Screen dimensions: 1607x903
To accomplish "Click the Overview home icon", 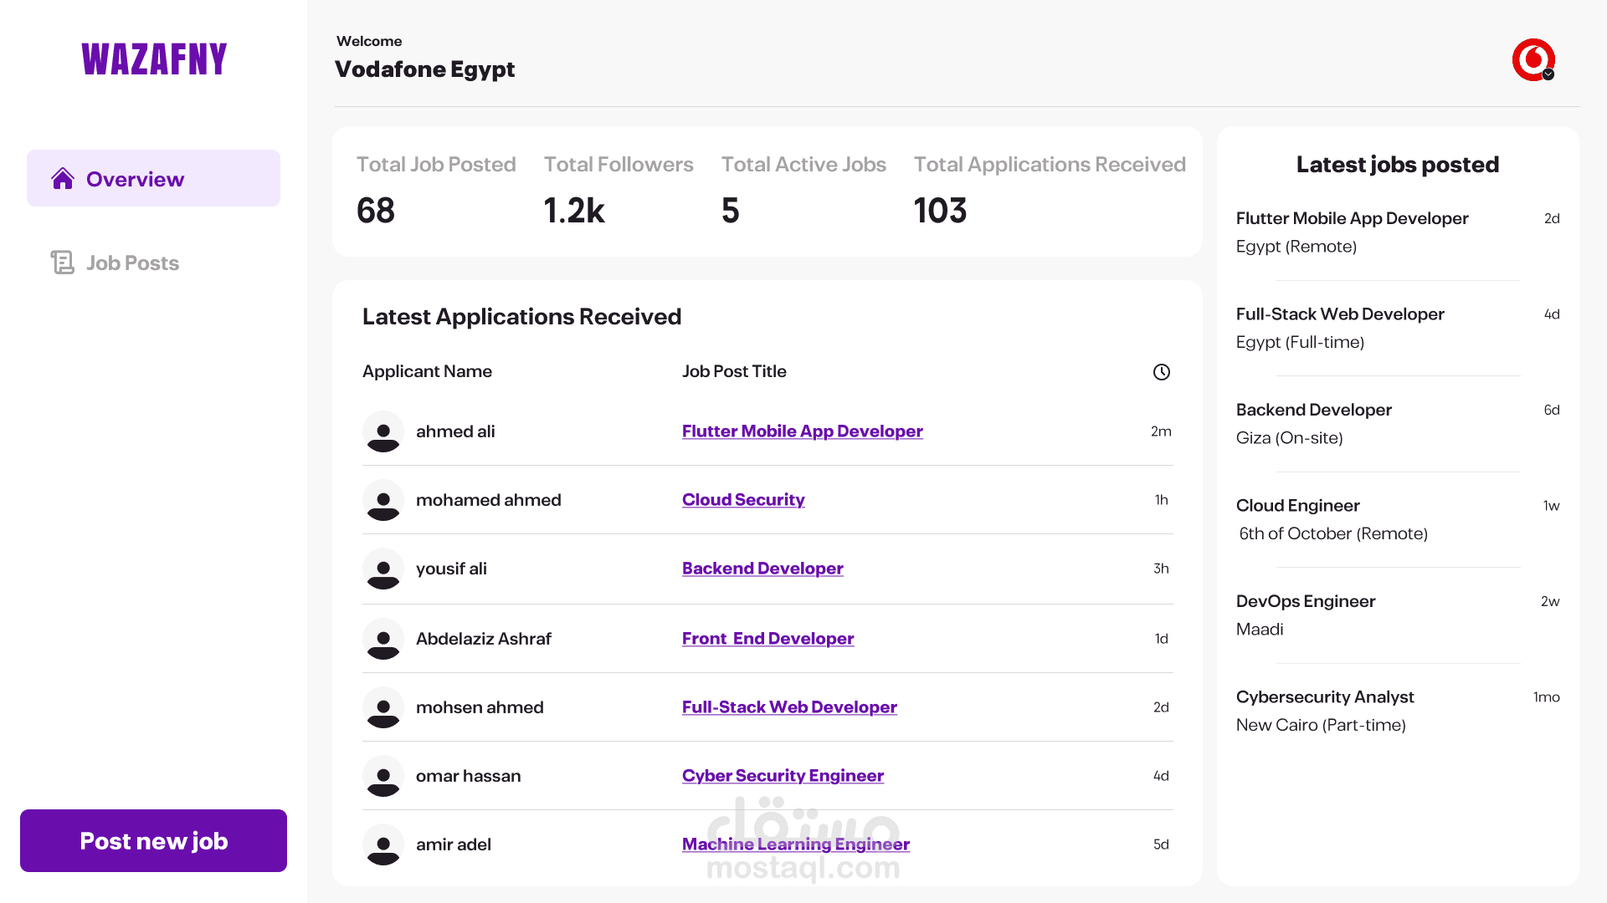I will coord(63,179).
